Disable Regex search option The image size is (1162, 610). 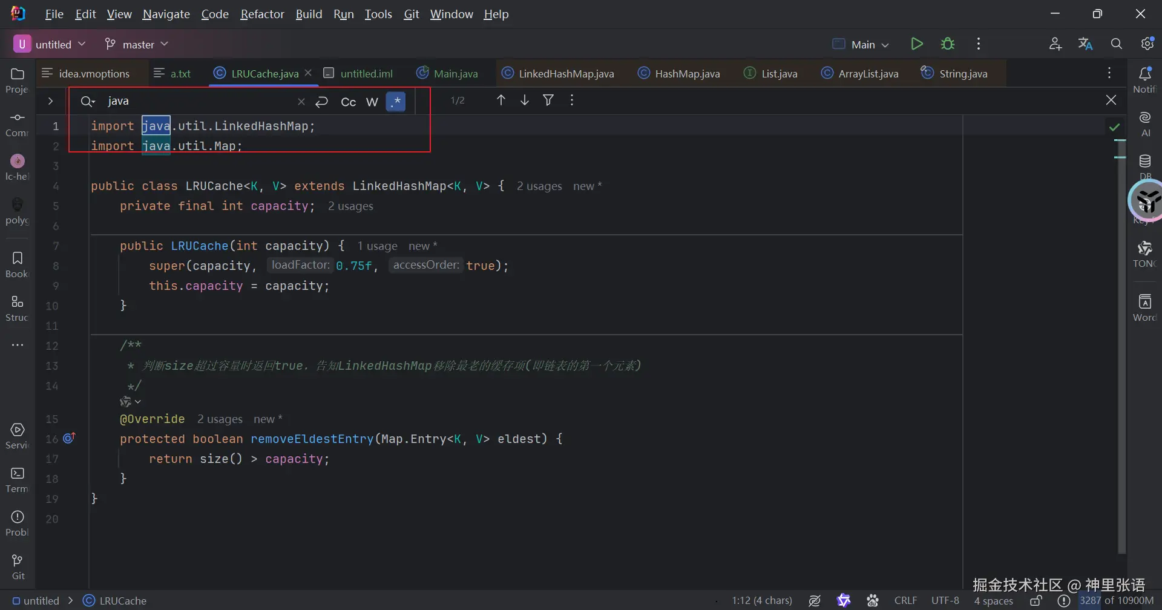(x=396, y=102)
